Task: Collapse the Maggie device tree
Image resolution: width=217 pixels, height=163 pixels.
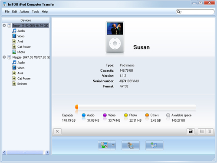Action: tap(4, 57)
